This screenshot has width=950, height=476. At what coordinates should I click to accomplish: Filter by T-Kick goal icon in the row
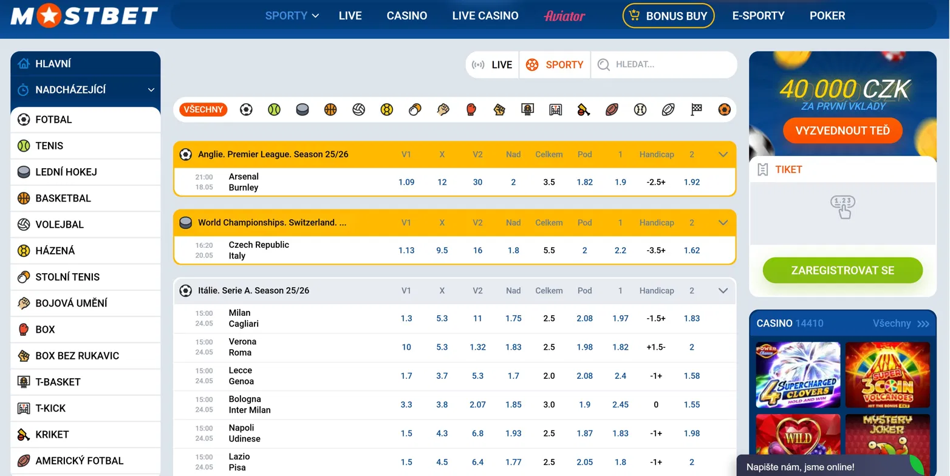[x=556, y=110]
